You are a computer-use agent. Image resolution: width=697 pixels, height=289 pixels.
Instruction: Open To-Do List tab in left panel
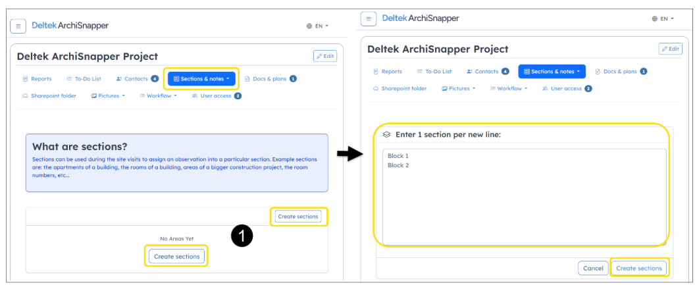point(84,79)
